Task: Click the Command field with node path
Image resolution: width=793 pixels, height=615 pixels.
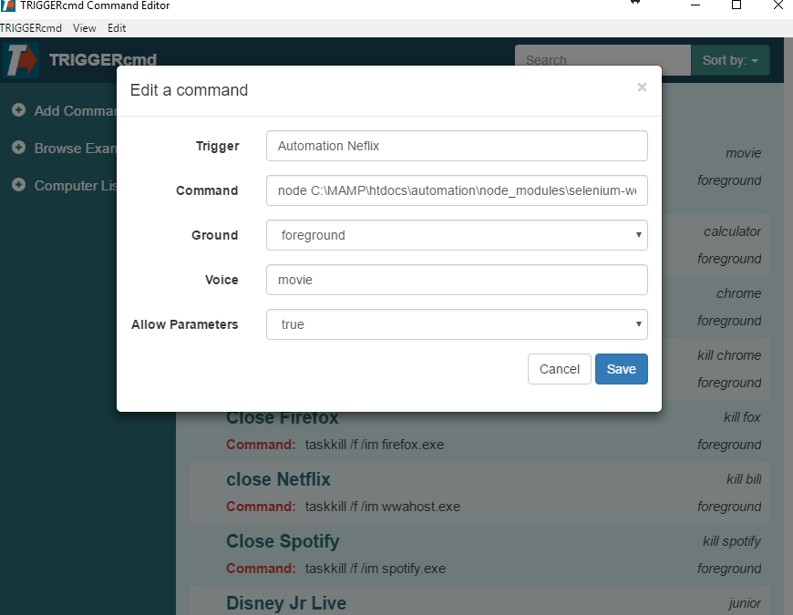Action: (x=457, y=190)
